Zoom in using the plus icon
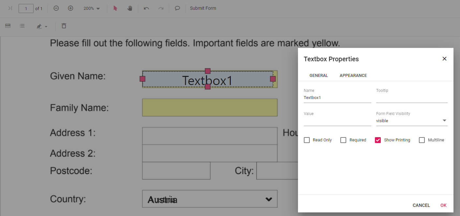 70,8
